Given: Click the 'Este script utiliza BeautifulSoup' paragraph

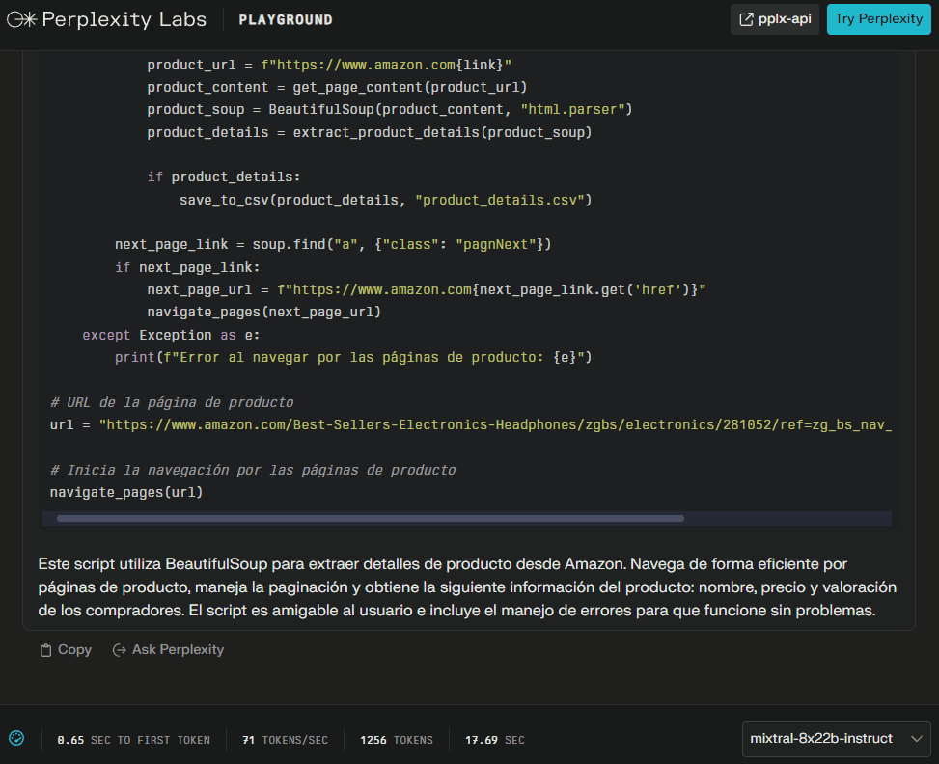Looking at the screenshot, I should pos(467,587).
